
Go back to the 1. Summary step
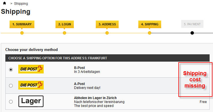pyautogui.click(x=22, y=24)
